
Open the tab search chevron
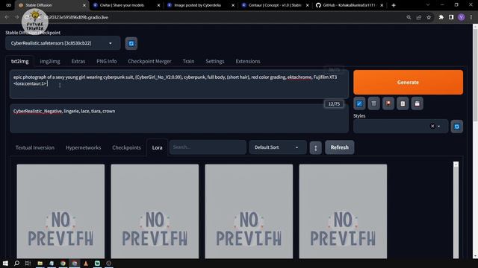click(x=428, y=5)
